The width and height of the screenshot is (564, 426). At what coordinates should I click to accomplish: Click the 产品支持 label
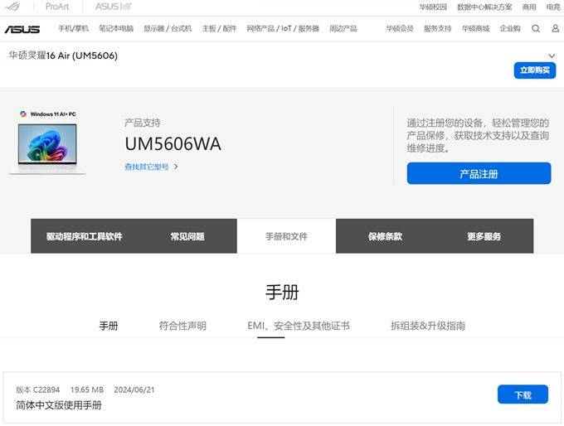click(x=143, y=123)
